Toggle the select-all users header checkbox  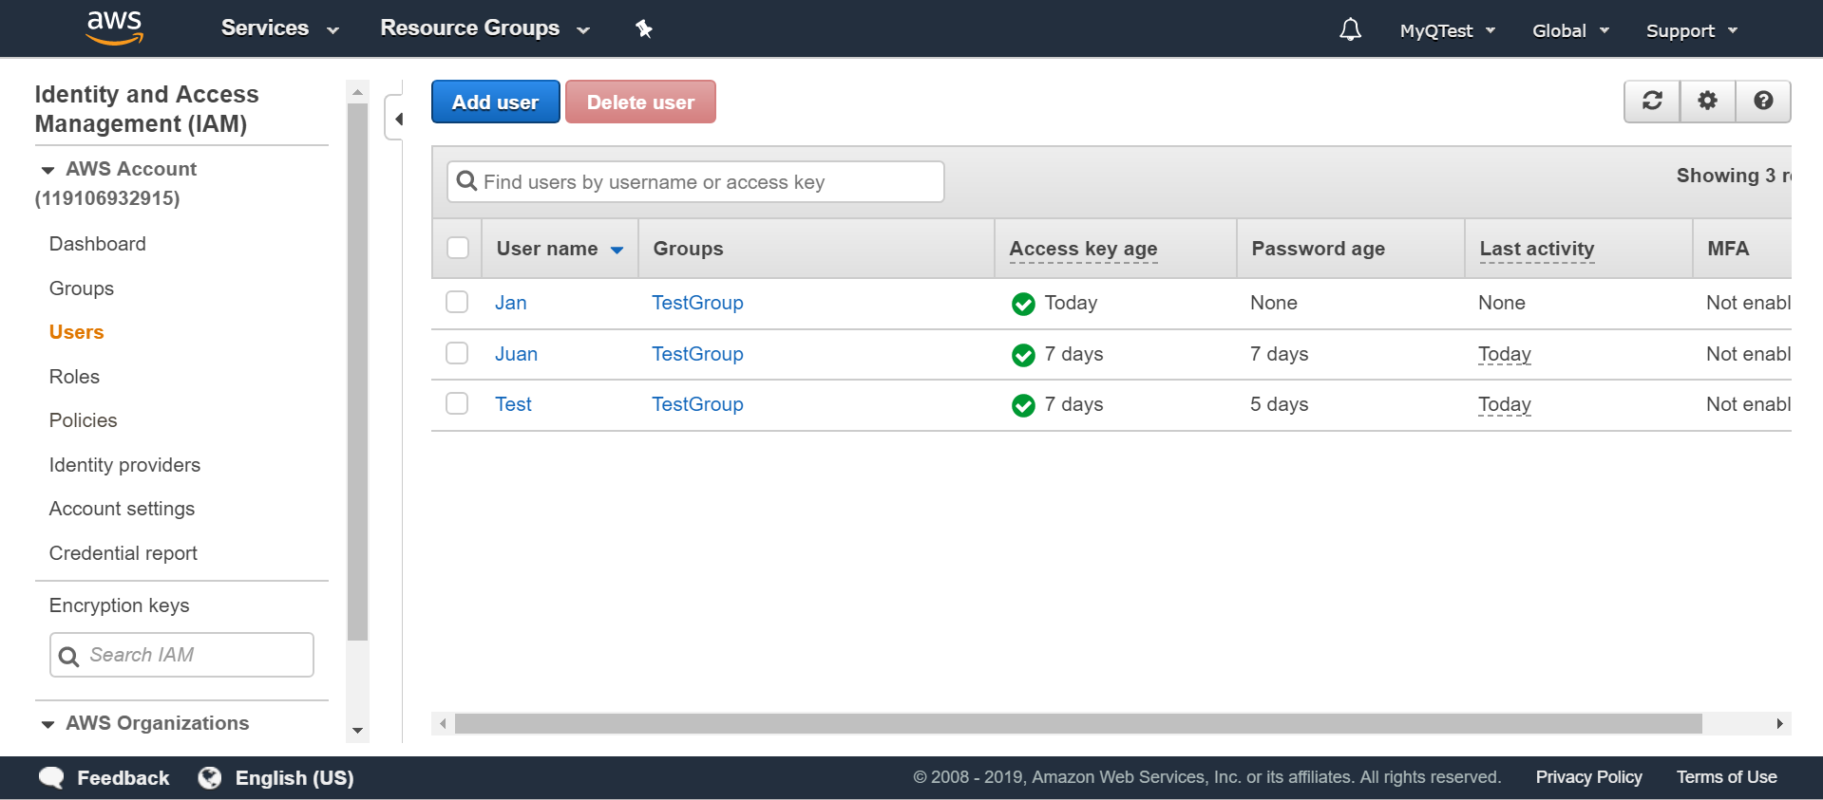point(458,249)
